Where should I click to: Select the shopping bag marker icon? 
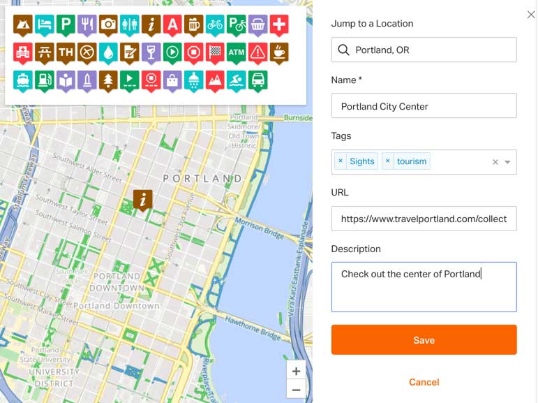click(x=172, y=81)
